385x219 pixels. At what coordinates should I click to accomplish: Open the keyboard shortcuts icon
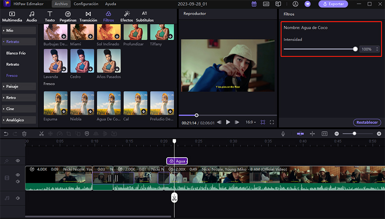[266, 4]
